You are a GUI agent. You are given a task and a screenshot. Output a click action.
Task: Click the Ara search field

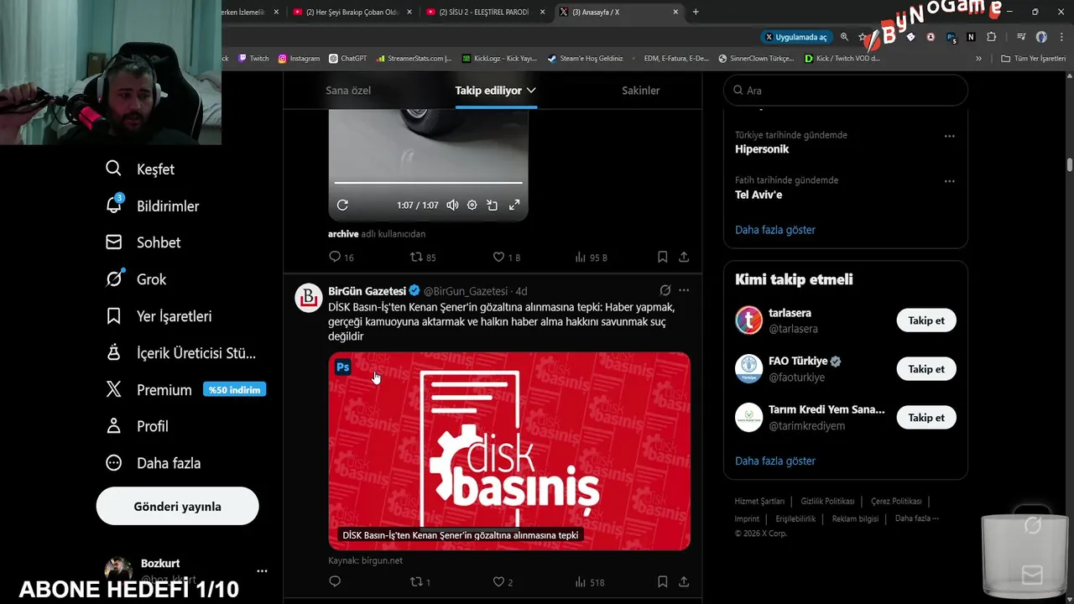pos(846,91)
